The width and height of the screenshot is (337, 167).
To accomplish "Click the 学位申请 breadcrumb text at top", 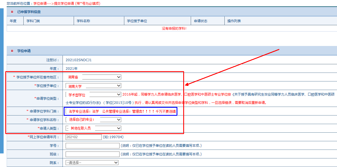I will point(40,4).
